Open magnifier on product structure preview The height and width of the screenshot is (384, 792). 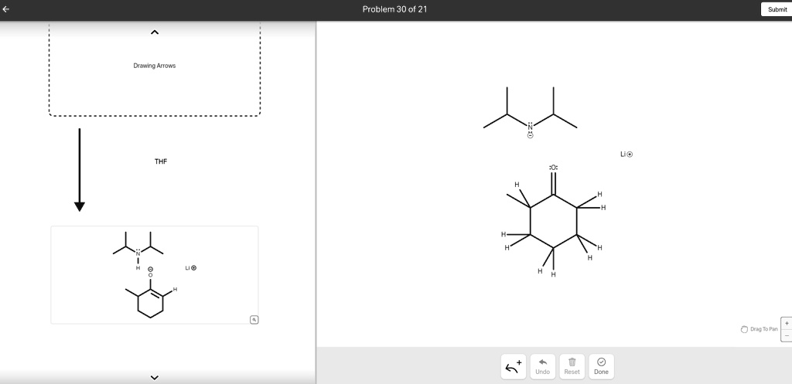click(254, 319)
